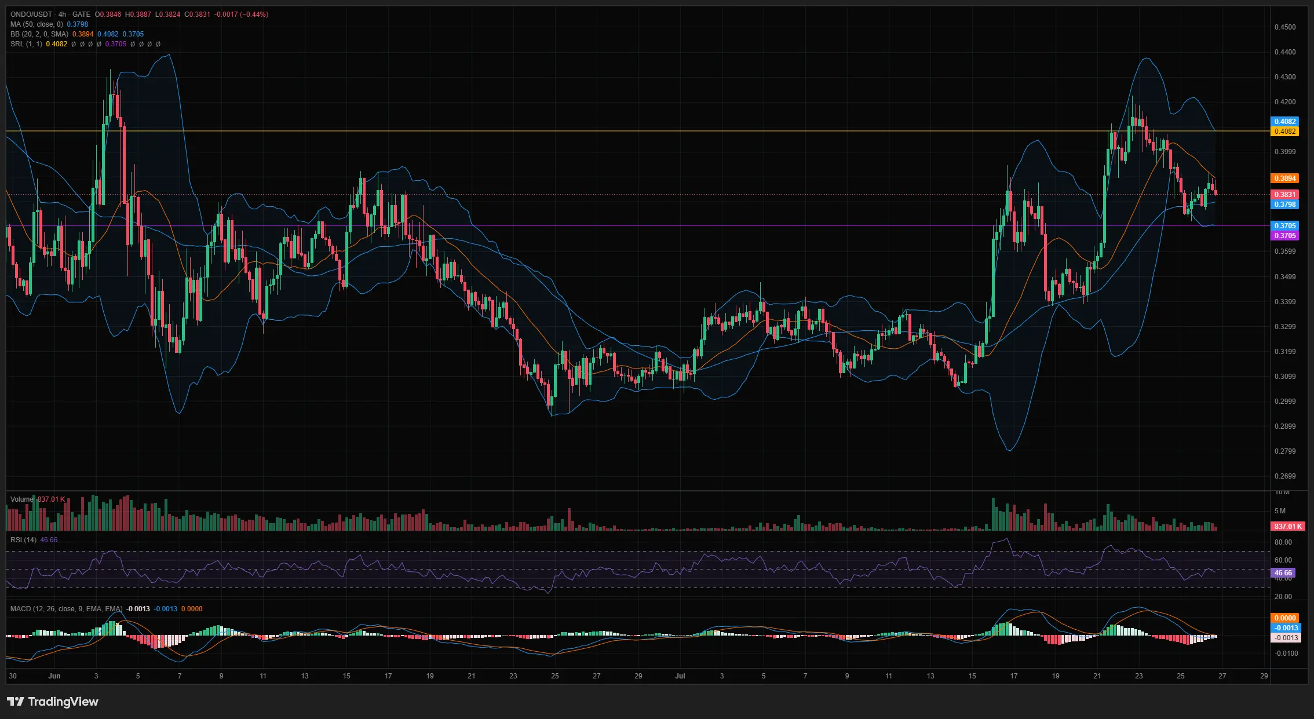The height and width of the screenshot is (719, 1314).
Task: Click the red 837.01 K volume axis tag
Action: point(1288,527)
